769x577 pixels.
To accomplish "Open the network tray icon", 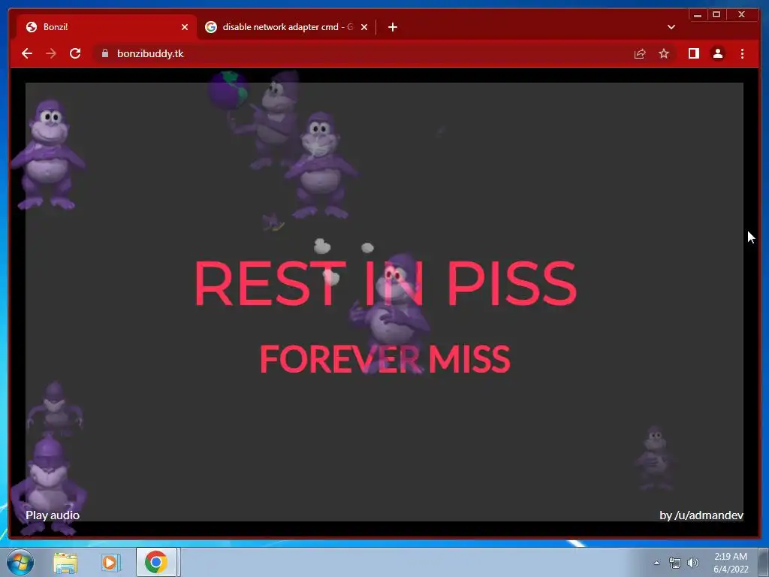I will tap(675, 563).
